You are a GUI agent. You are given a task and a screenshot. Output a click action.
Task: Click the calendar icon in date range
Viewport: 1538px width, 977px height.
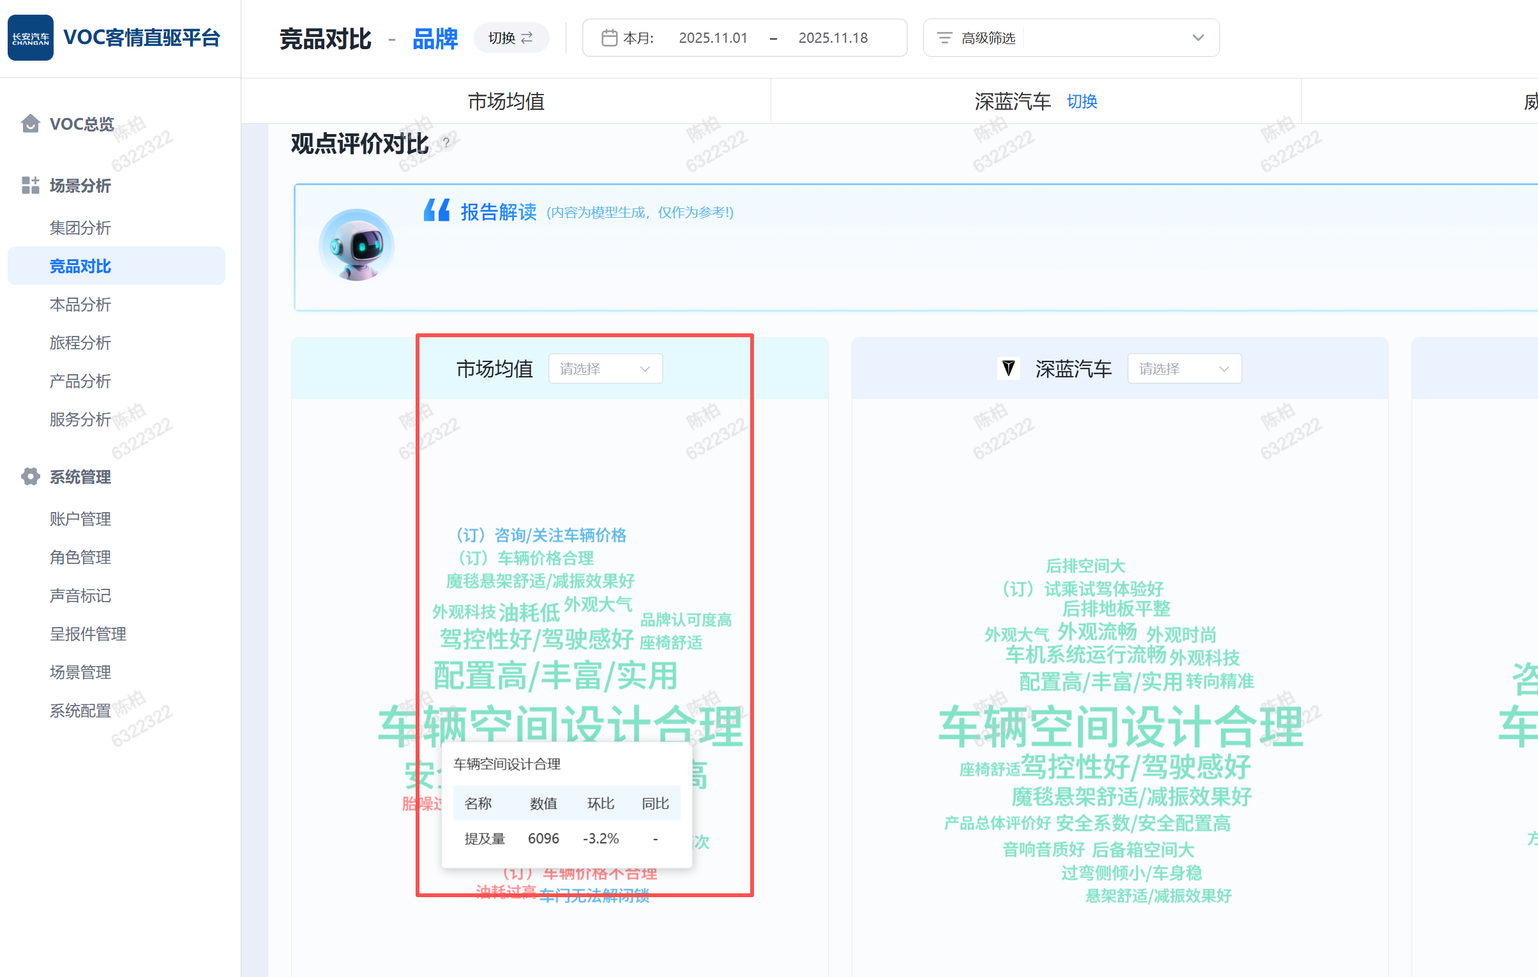[608, 38]
